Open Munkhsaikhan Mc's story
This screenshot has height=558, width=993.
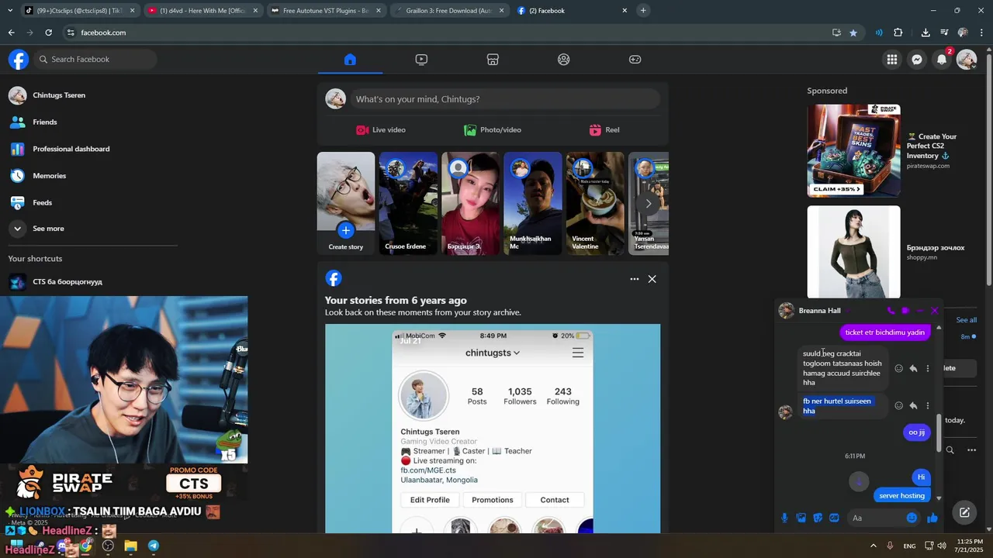click(533, 203)
